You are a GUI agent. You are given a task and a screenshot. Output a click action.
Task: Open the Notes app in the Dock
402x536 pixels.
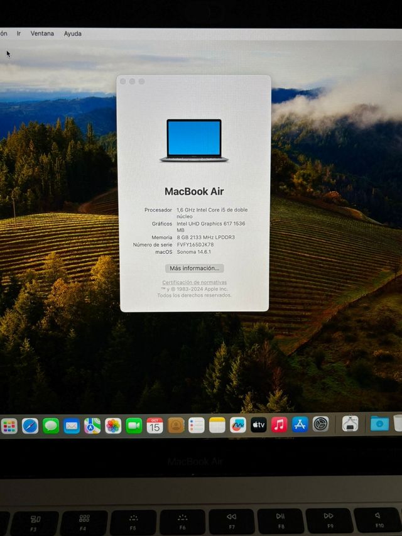217,425
